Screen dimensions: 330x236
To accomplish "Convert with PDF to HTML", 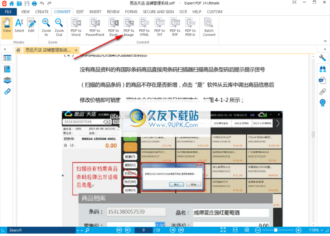I will pos(144,27).
